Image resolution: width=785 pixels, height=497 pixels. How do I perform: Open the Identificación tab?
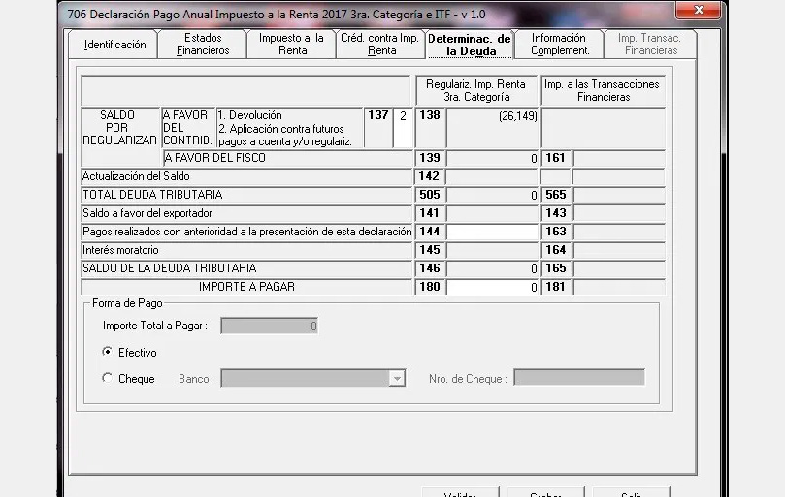click(114, 44)
